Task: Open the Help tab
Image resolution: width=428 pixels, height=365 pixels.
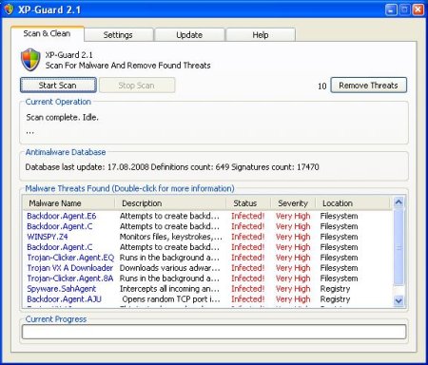Action: [261, 35]
